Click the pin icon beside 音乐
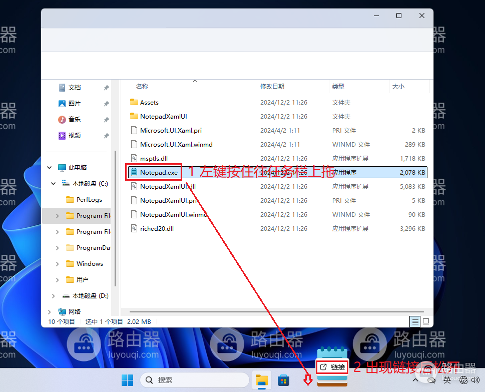The width and height of the screenshot is (485, 392). coord(107,120)
